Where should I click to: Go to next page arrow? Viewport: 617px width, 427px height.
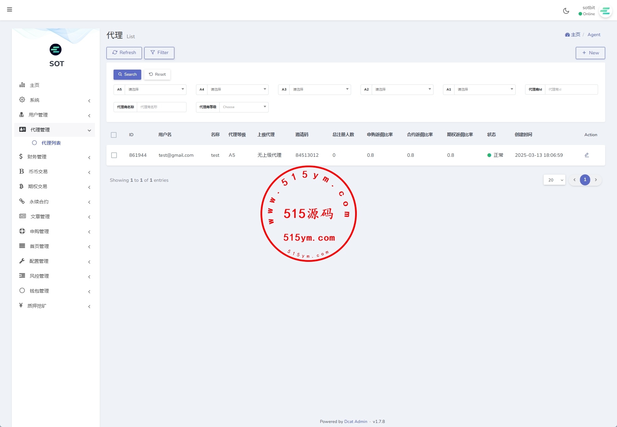(x=596, y=180)
